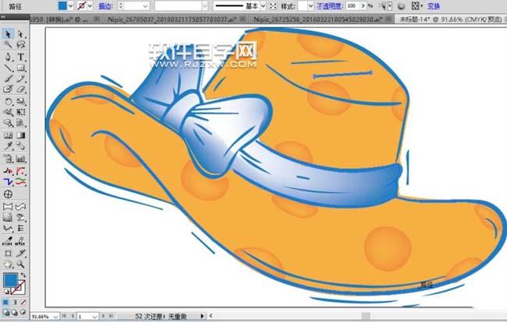The image size is (507, 322).
Task: Select the Direct Selection white arrow tool
Action: click(x=21, y=34)
